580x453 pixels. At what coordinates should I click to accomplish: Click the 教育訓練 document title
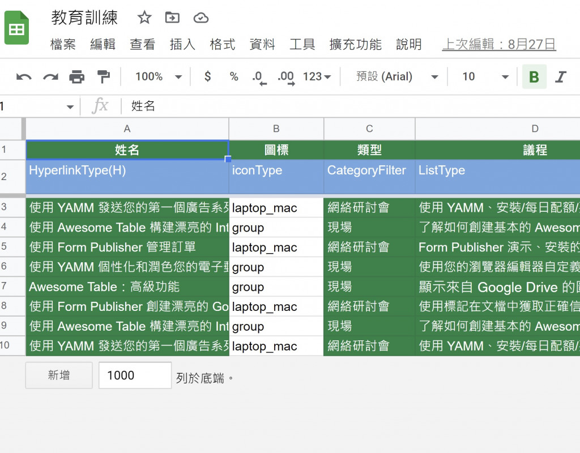click(84, 18)
